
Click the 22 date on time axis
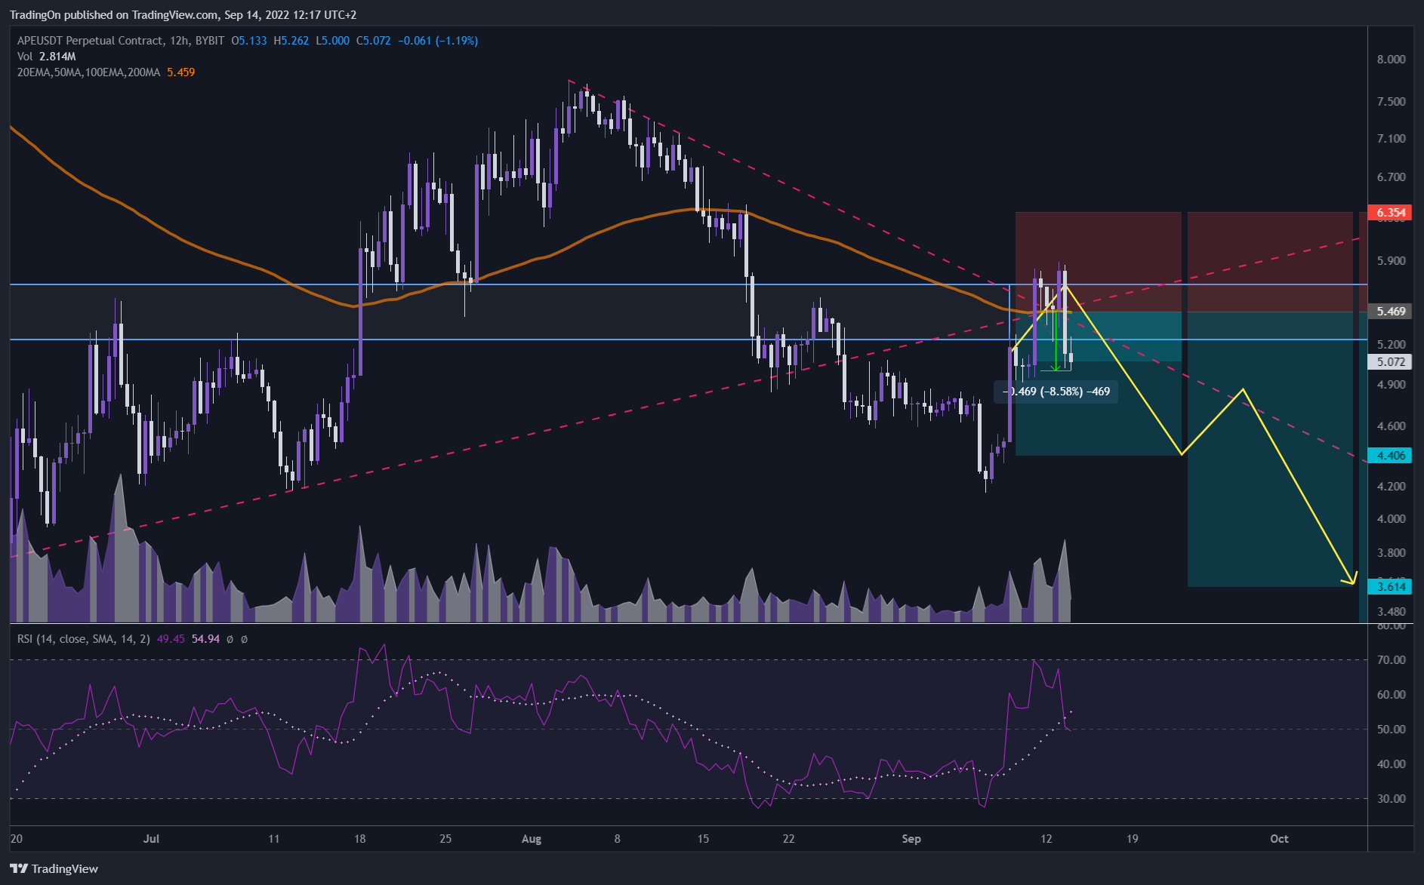789,839
